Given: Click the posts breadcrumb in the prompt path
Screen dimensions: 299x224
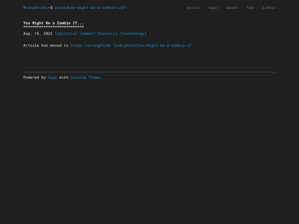Looking at the screenshot, I should point(60,8).
